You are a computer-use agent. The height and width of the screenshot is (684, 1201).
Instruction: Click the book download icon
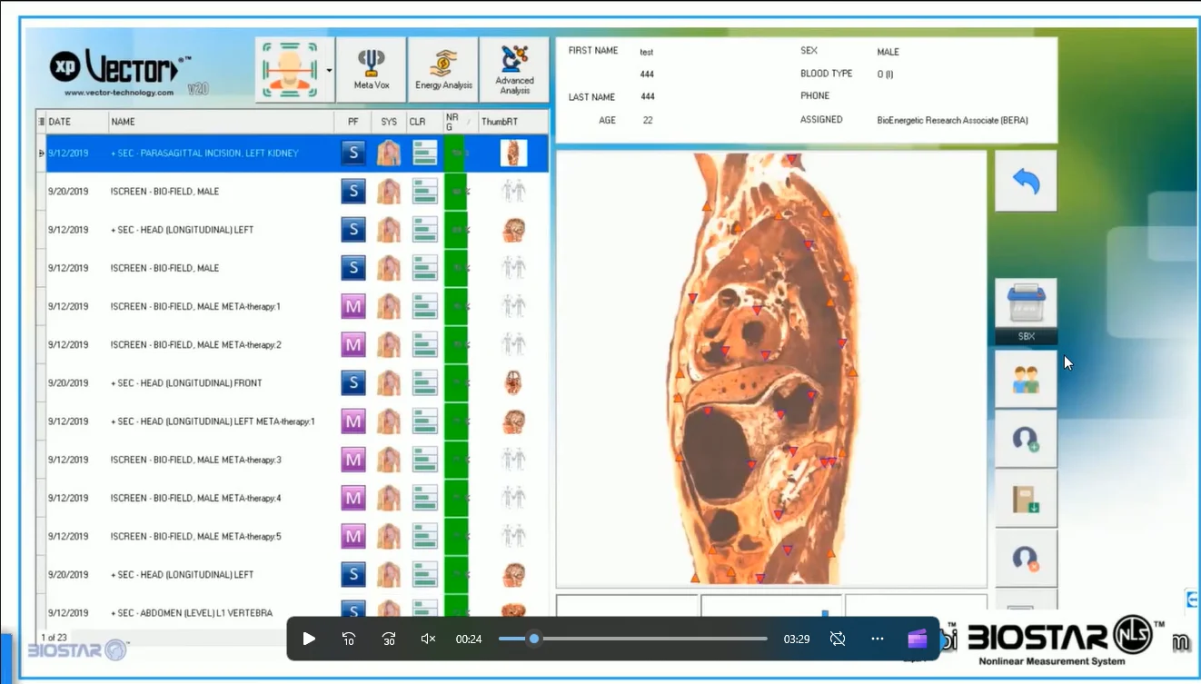tap(1026, 499)
